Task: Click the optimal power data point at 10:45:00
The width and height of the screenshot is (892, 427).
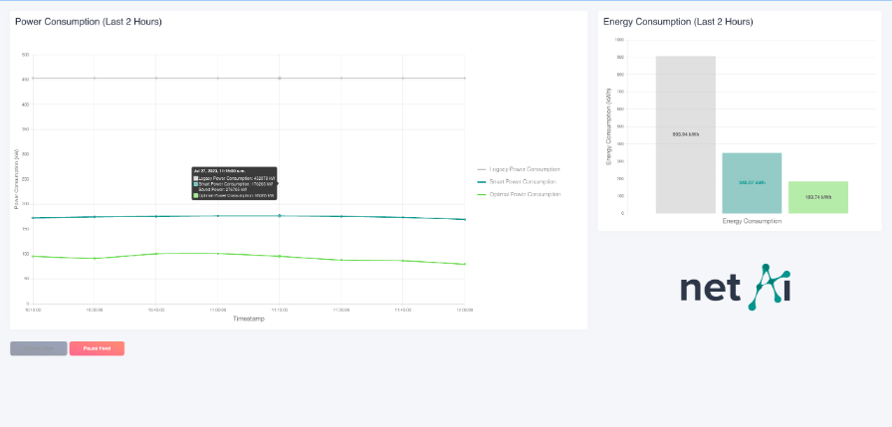Action: pos(156,253)
